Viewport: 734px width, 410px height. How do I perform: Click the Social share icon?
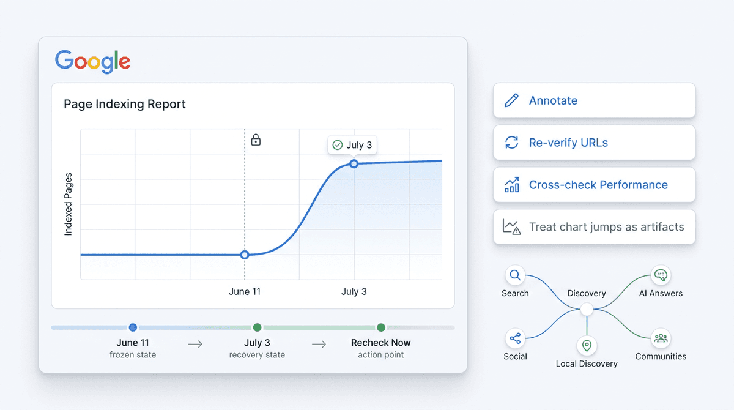click(515, 338)
